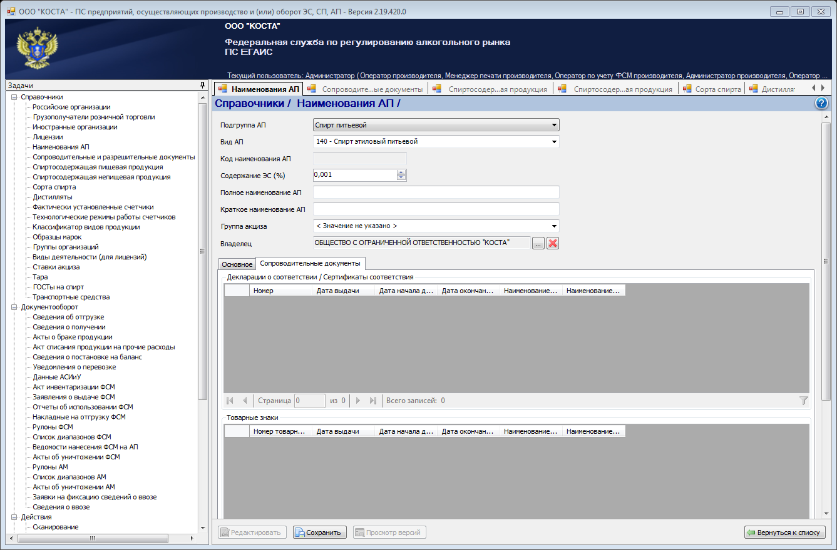This screenshot has width=837, height=550.
Task: Open Ставки акциза in tree
Action: [x=56, y=267]
